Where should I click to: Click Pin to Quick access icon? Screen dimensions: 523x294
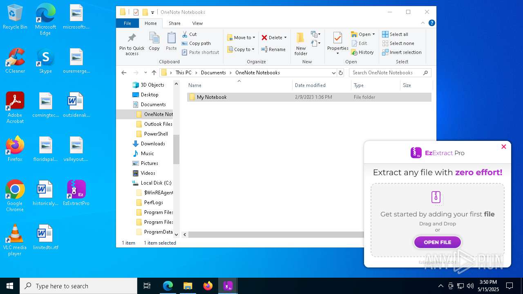(x=132, y=44)
